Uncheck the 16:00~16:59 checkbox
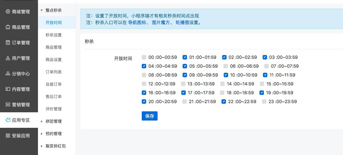This screenshot has width=343, height=155. coord(144,93)
